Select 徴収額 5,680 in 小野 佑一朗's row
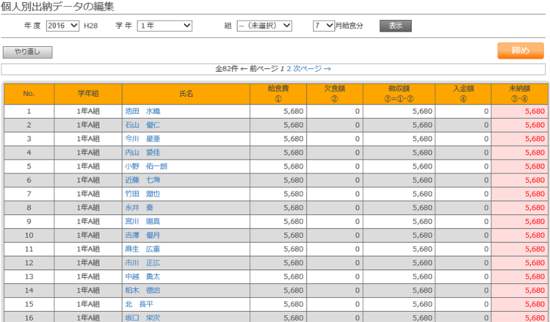550x322 pixels. point(399,167)
